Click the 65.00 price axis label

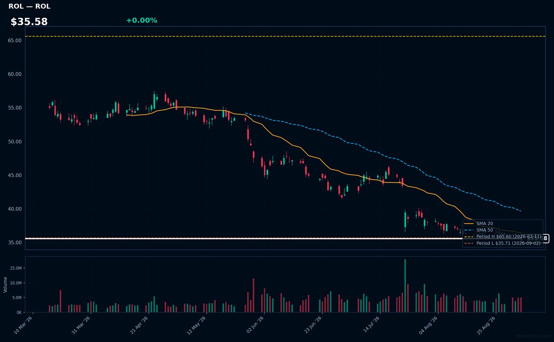15,41
